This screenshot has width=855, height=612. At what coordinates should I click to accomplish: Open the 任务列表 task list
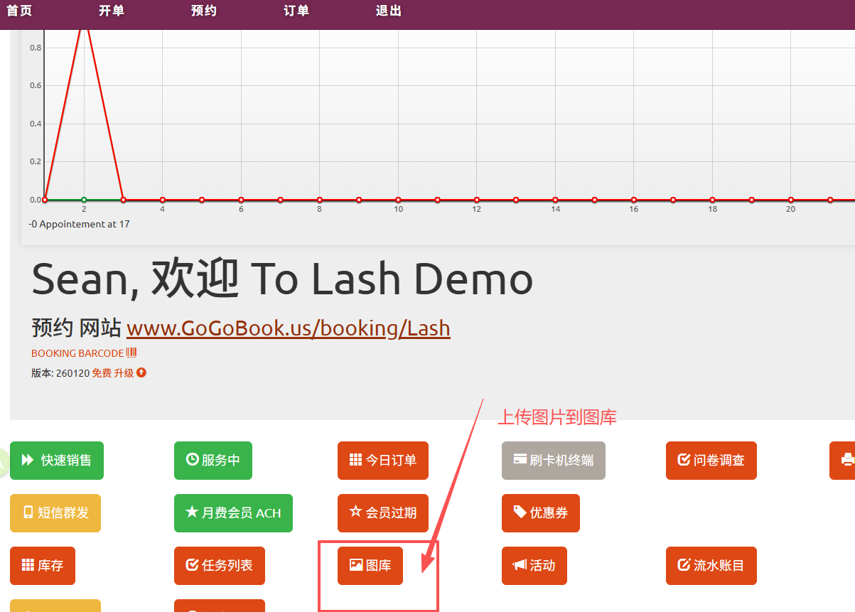(x=220, y=566)
